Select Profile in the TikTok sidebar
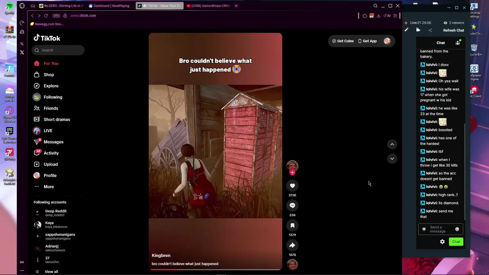Image resolution: width=489 pixels, height=275 pixels. click(x=45, y=175)
